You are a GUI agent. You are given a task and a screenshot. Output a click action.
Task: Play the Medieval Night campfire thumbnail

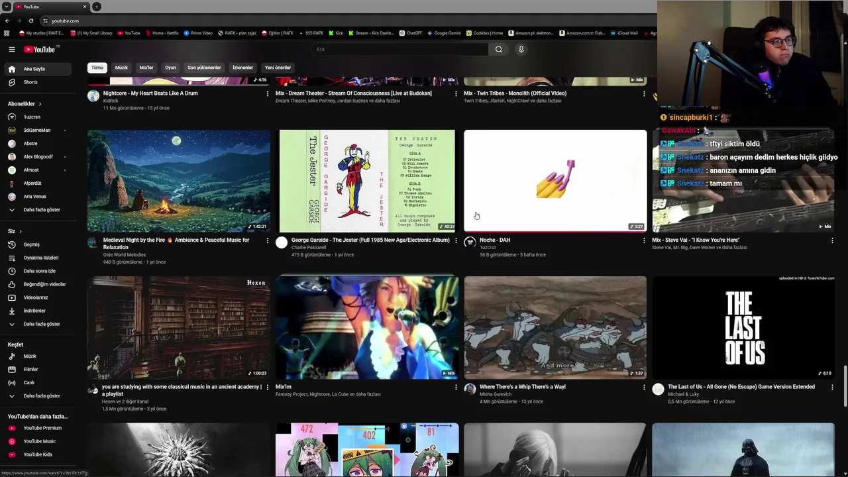click(x=179, y=181)
